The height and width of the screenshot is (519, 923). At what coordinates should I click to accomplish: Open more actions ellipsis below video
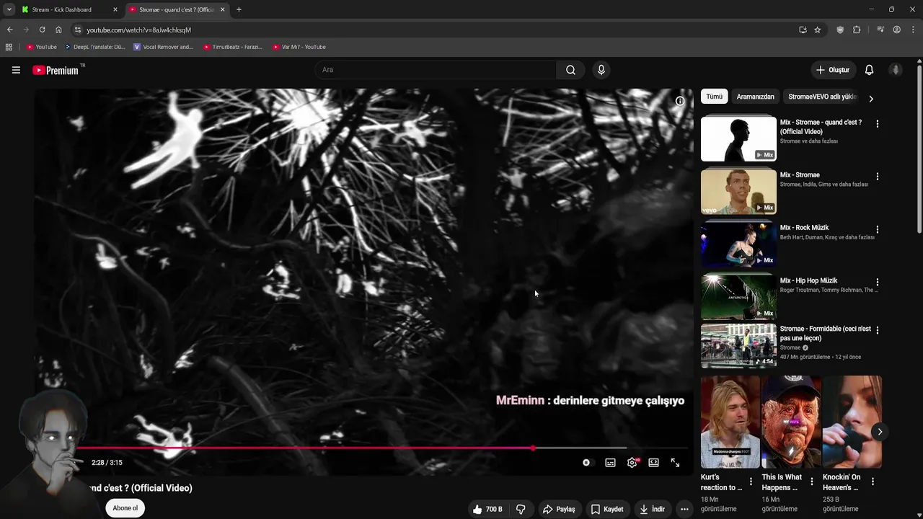(684, 509)
